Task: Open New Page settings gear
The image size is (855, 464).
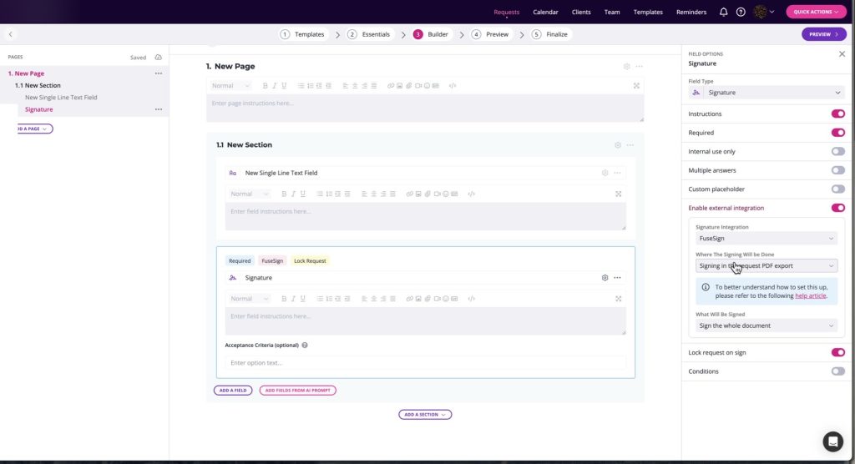Action: [626, 67]
